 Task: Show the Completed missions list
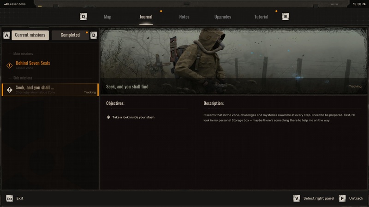(x=70, y=35)
